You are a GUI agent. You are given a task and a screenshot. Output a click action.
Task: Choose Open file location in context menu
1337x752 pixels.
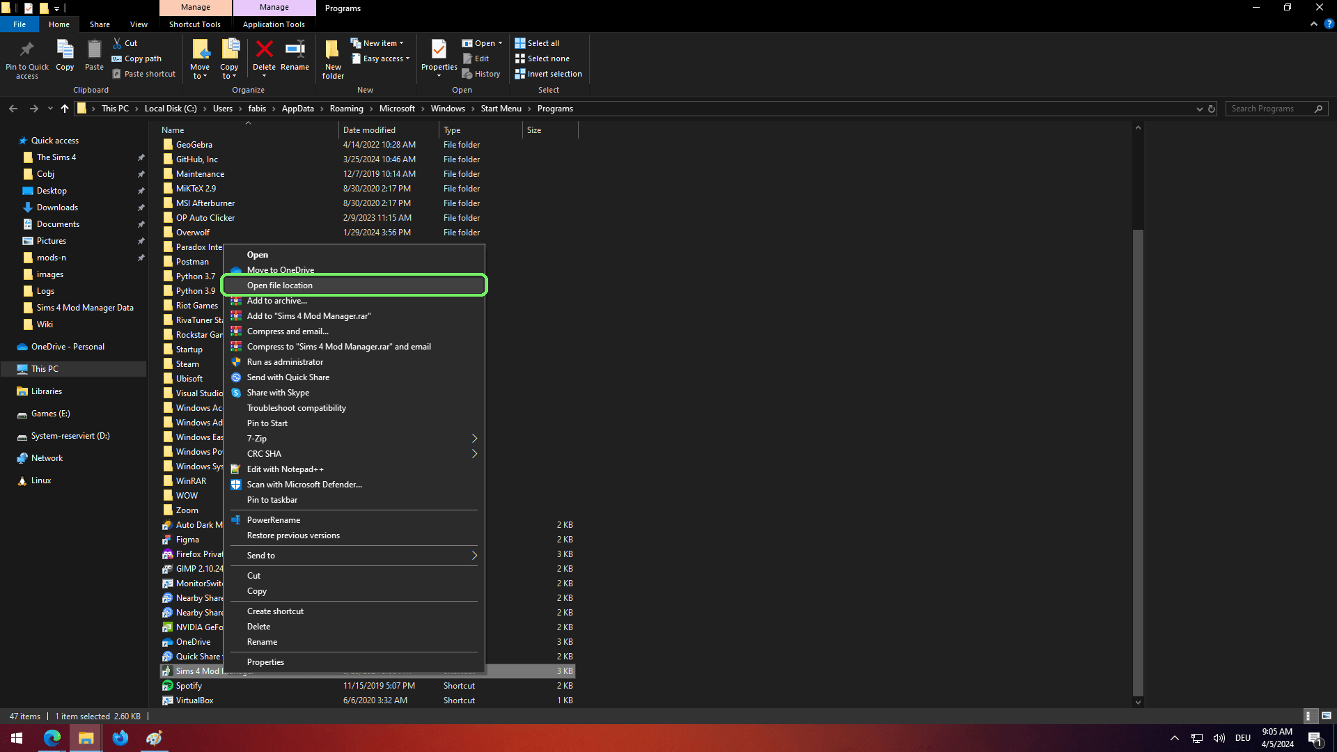click(354, 285)
